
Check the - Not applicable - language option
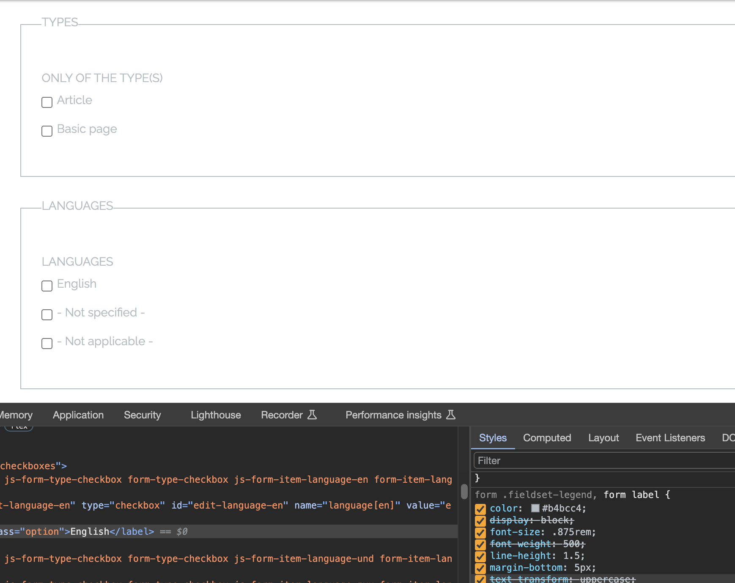pos(47,344)
